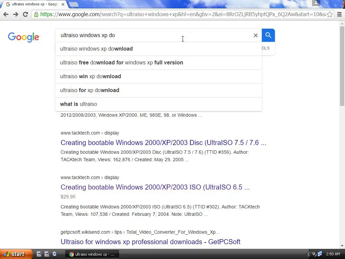345x259 pixels.
Task: Choose suggestion what is ultraiso
Action: tap(158, 104)
